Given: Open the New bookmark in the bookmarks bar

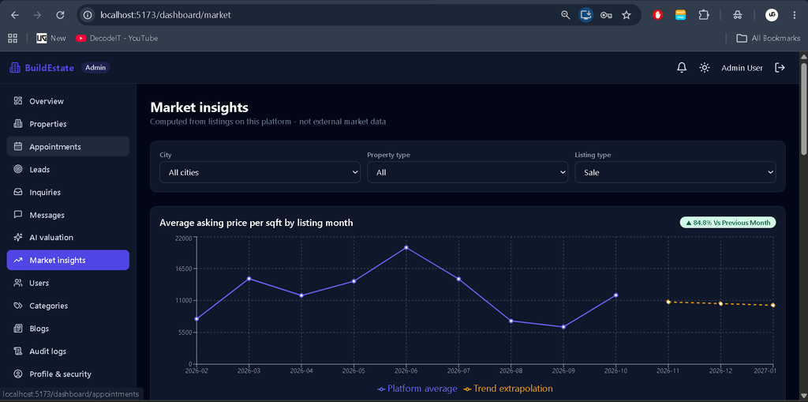Looking at the screenshot, I should [x=51, y=38].
